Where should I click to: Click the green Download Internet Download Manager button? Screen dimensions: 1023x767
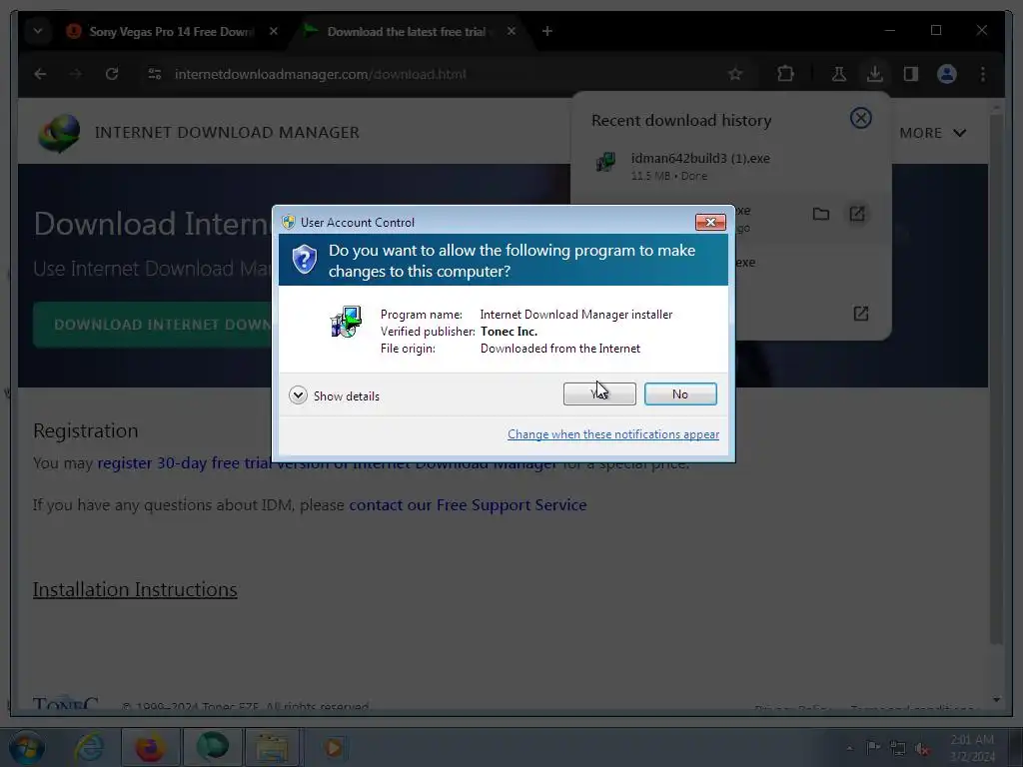click(x=154, y=325)
